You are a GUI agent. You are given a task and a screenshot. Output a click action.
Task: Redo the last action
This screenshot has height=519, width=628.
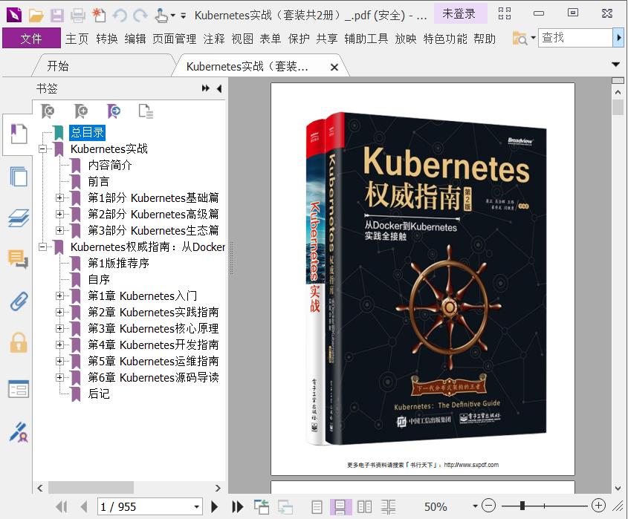140,15
